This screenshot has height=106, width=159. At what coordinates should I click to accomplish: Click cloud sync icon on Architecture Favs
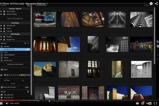(x=28, y=49)
